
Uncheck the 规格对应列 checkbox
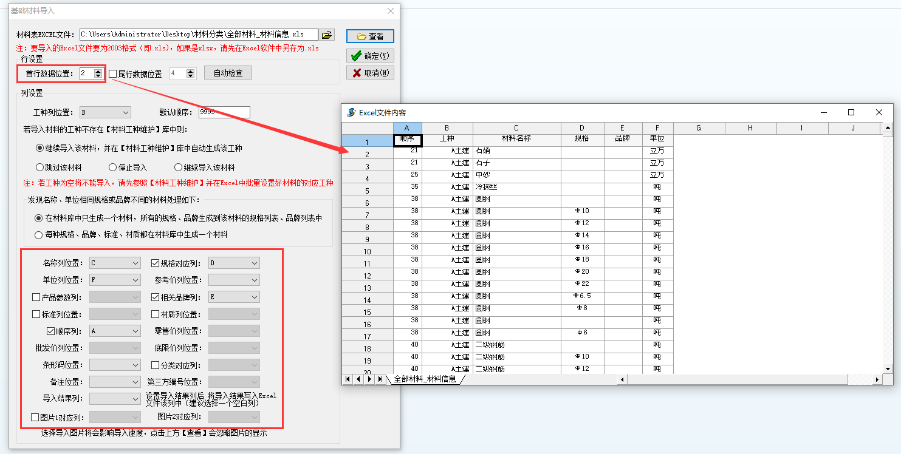point(155,263)
